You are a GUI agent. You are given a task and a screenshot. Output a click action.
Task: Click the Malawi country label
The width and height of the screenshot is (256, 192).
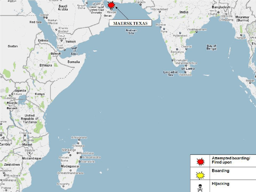pos(27,145)
